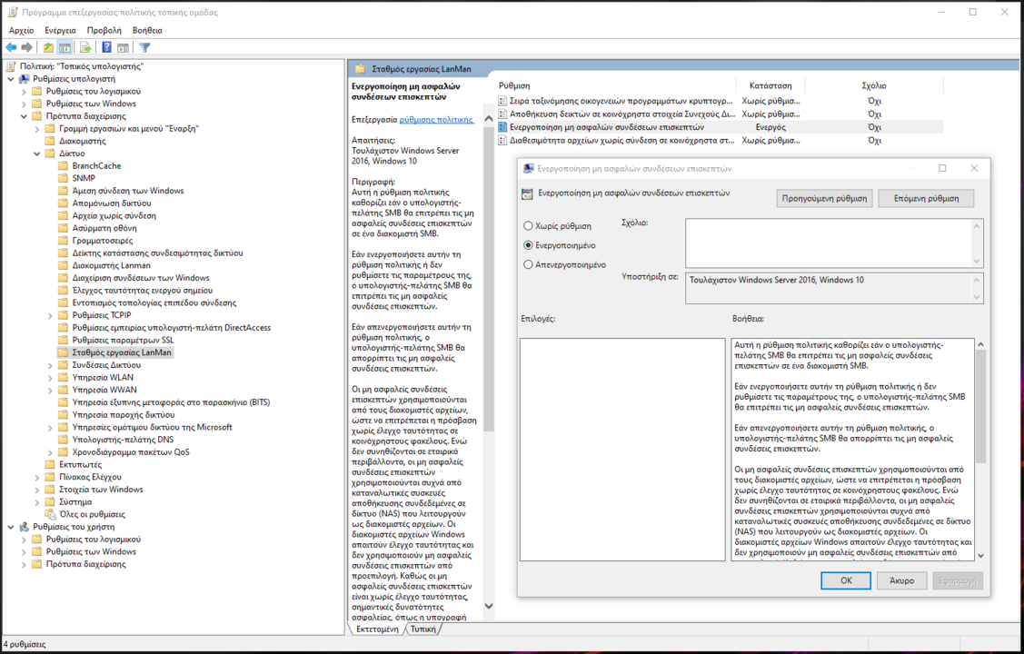
Task: Click the ρύθμιση πολιτικής edit link
Action: click(x=436, y=119)
